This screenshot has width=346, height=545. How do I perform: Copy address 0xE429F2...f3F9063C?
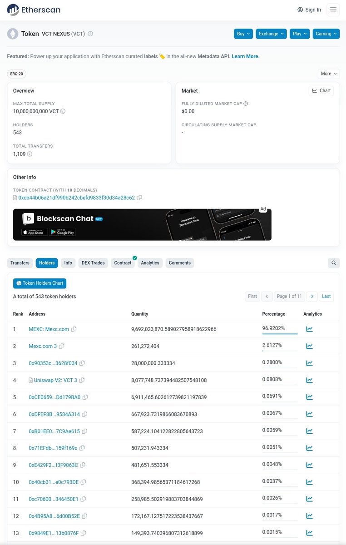tap(83, 465)
